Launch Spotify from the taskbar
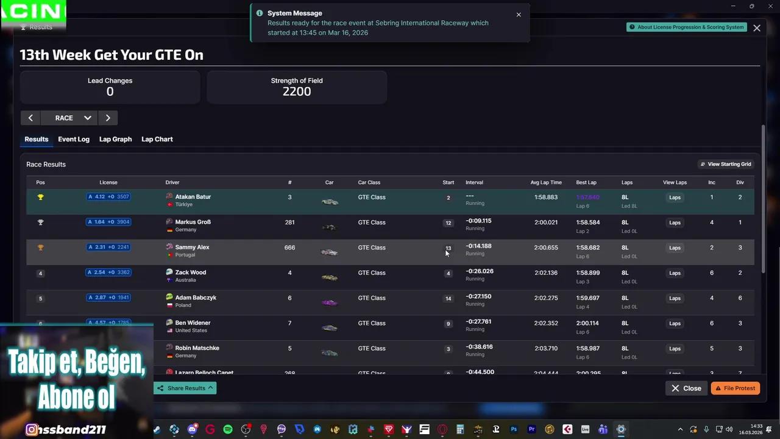 [228, 429]
